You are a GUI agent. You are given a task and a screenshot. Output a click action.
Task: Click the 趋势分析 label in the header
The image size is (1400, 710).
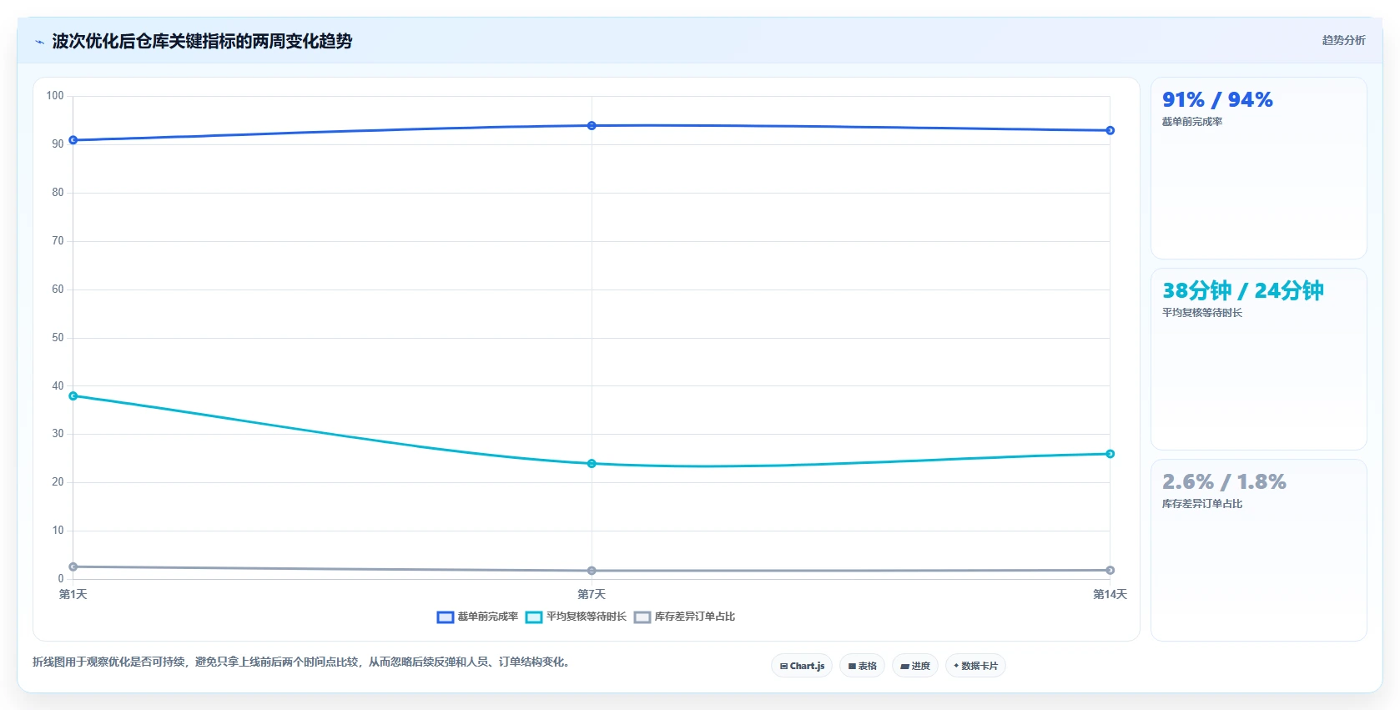[1343, 40]
